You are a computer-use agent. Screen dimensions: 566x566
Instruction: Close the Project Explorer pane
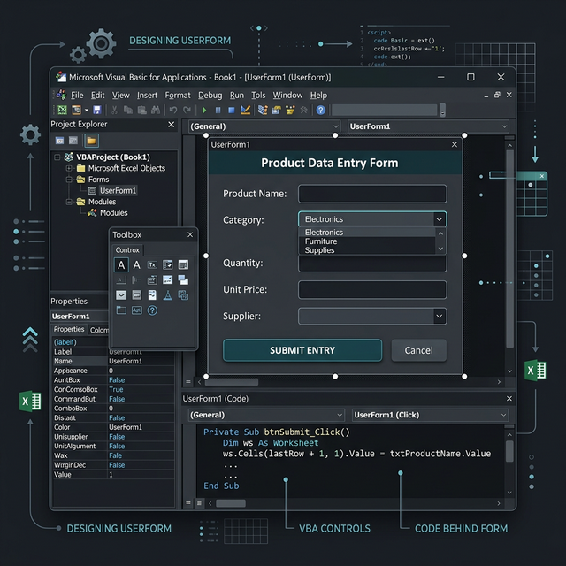click(x=171, y=125)
